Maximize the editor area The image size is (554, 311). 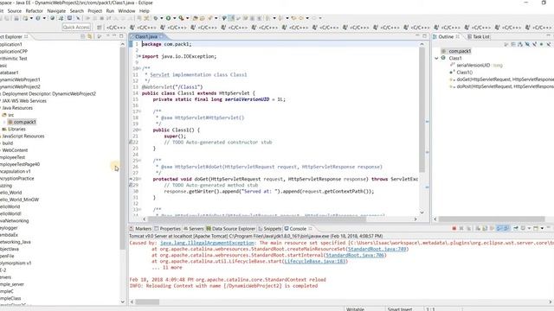click(425, 36)
